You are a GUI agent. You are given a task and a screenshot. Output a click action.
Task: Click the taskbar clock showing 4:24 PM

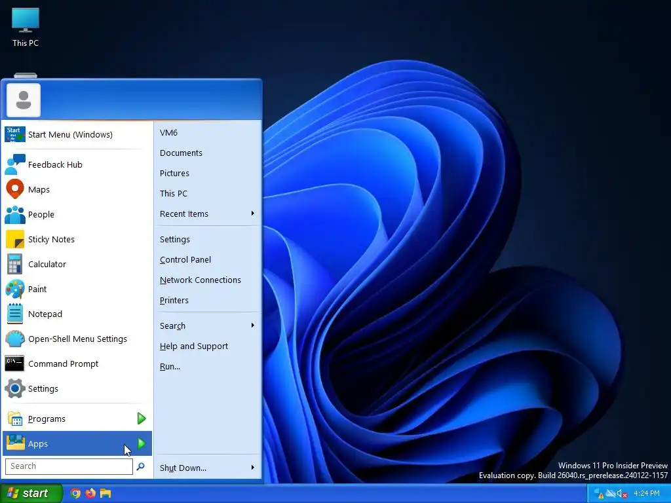(647, 493)
